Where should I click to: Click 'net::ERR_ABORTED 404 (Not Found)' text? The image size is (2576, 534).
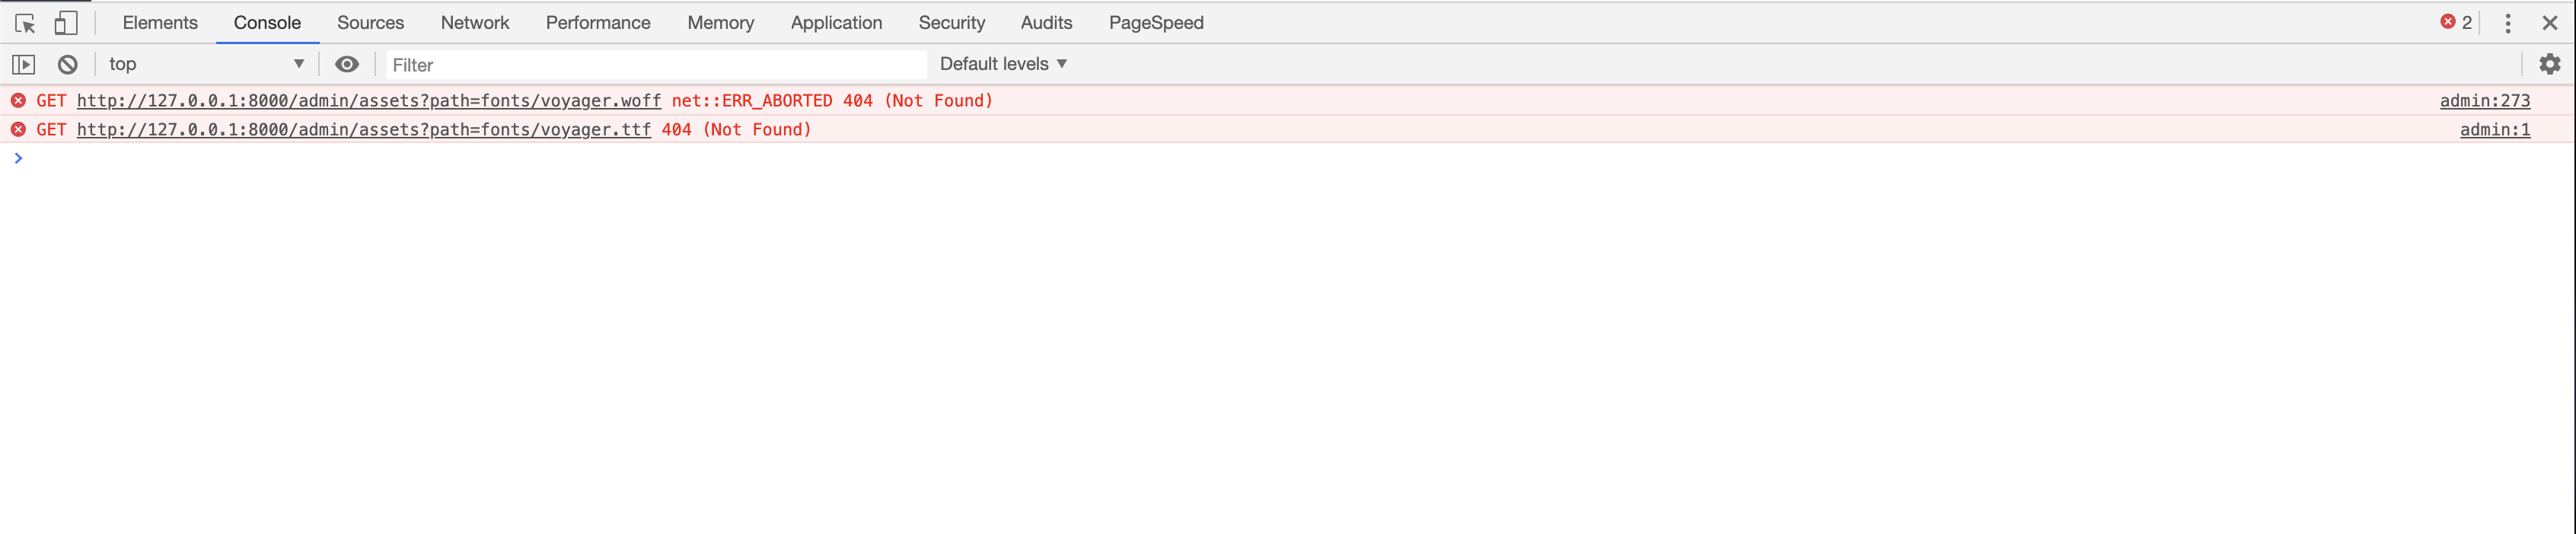(x=832, y=101)
